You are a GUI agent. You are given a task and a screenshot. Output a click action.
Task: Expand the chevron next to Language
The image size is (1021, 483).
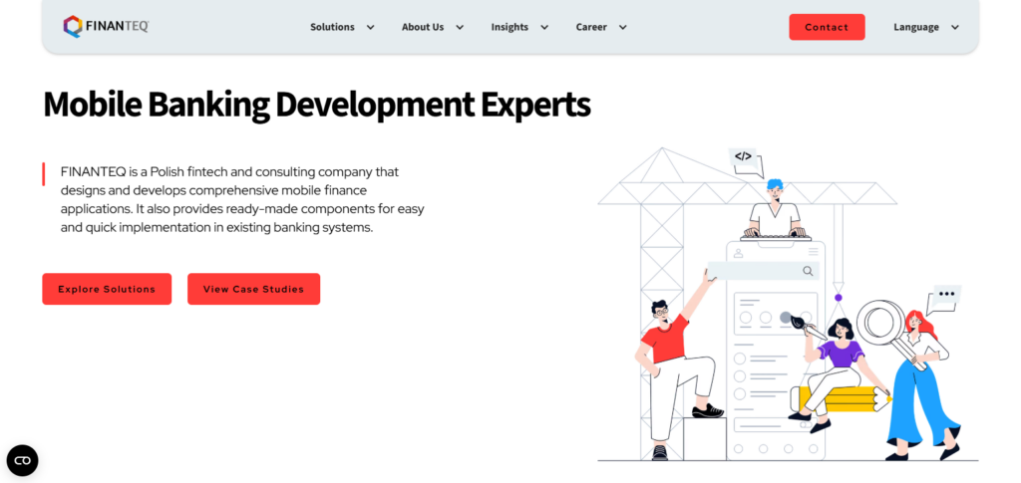[955, 27]
